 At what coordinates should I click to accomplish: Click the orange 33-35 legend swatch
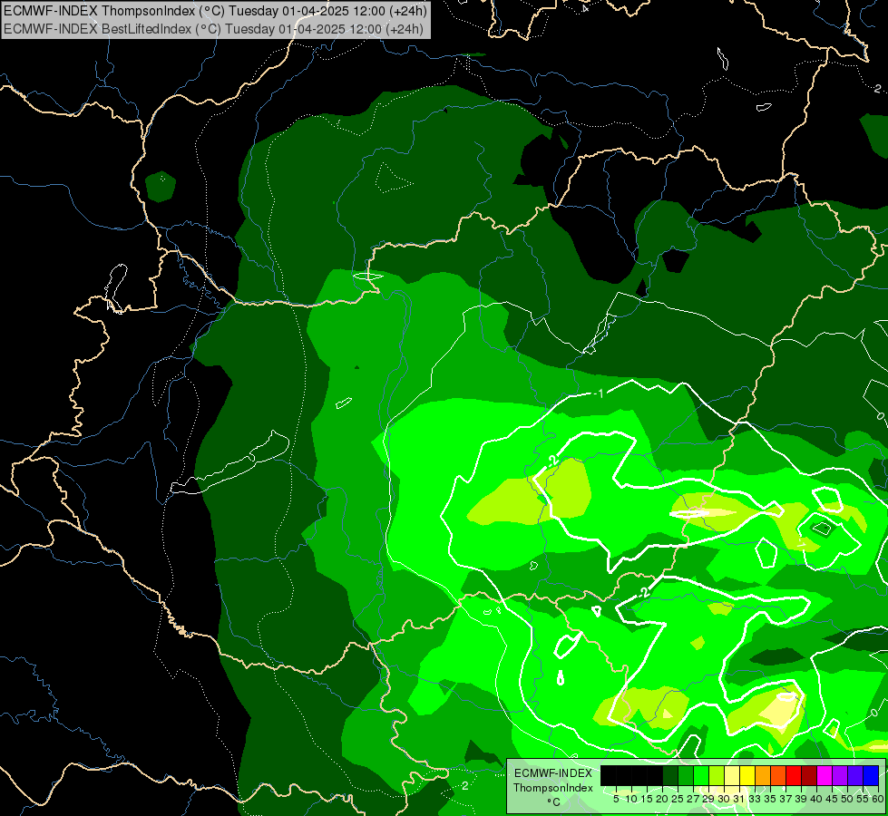coord(763,775)
